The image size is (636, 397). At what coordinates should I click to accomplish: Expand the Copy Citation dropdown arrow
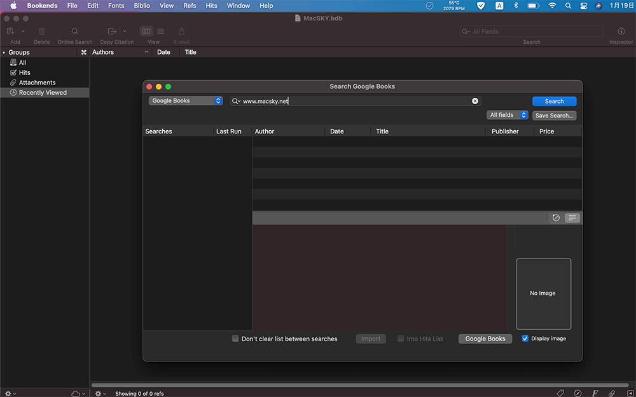point(125,31)
